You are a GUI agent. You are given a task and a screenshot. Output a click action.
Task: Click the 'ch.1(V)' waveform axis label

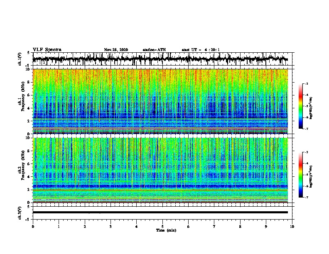(20, 59)
